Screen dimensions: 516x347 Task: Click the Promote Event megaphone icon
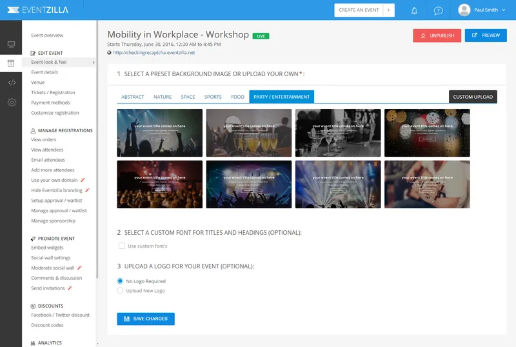(33, 239)
